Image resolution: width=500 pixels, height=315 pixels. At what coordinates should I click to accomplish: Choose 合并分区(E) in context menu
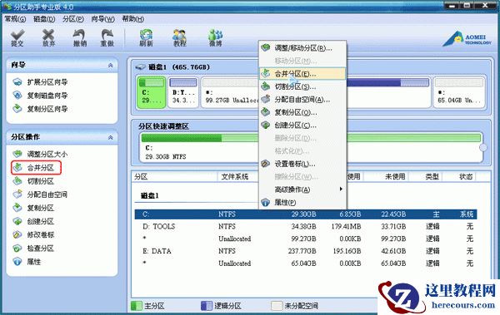[302, 74]
